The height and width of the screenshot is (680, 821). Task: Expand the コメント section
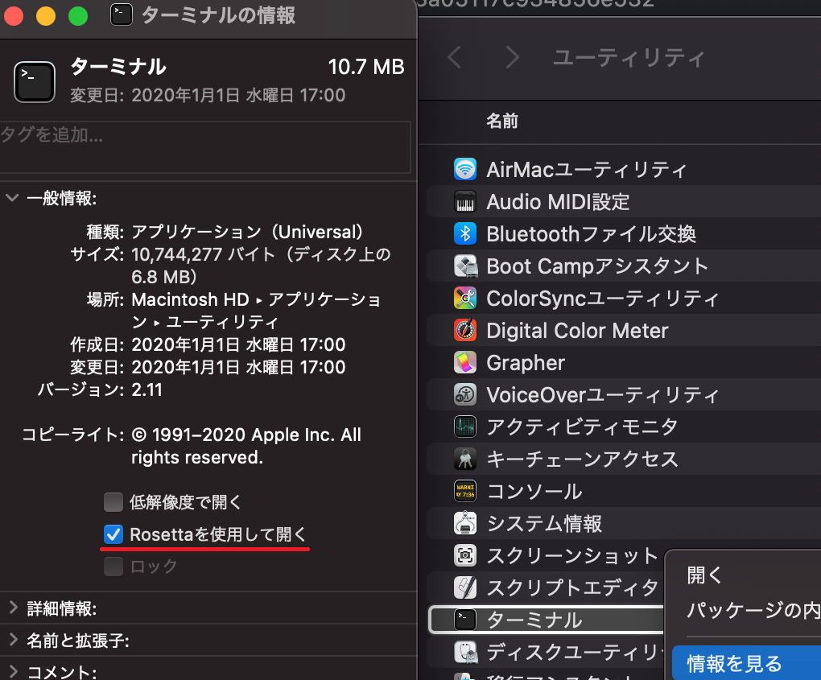tap(13, 672)
